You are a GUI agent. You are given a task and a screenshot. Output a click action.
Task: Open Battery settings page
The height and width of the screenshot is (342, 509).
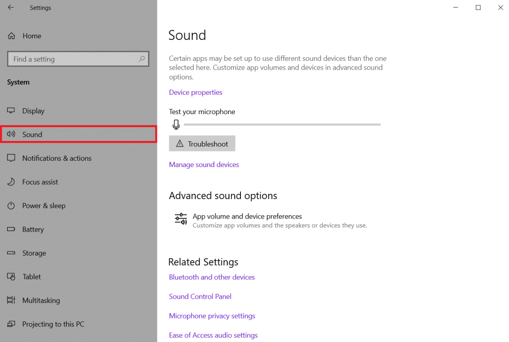click(33, 230)
